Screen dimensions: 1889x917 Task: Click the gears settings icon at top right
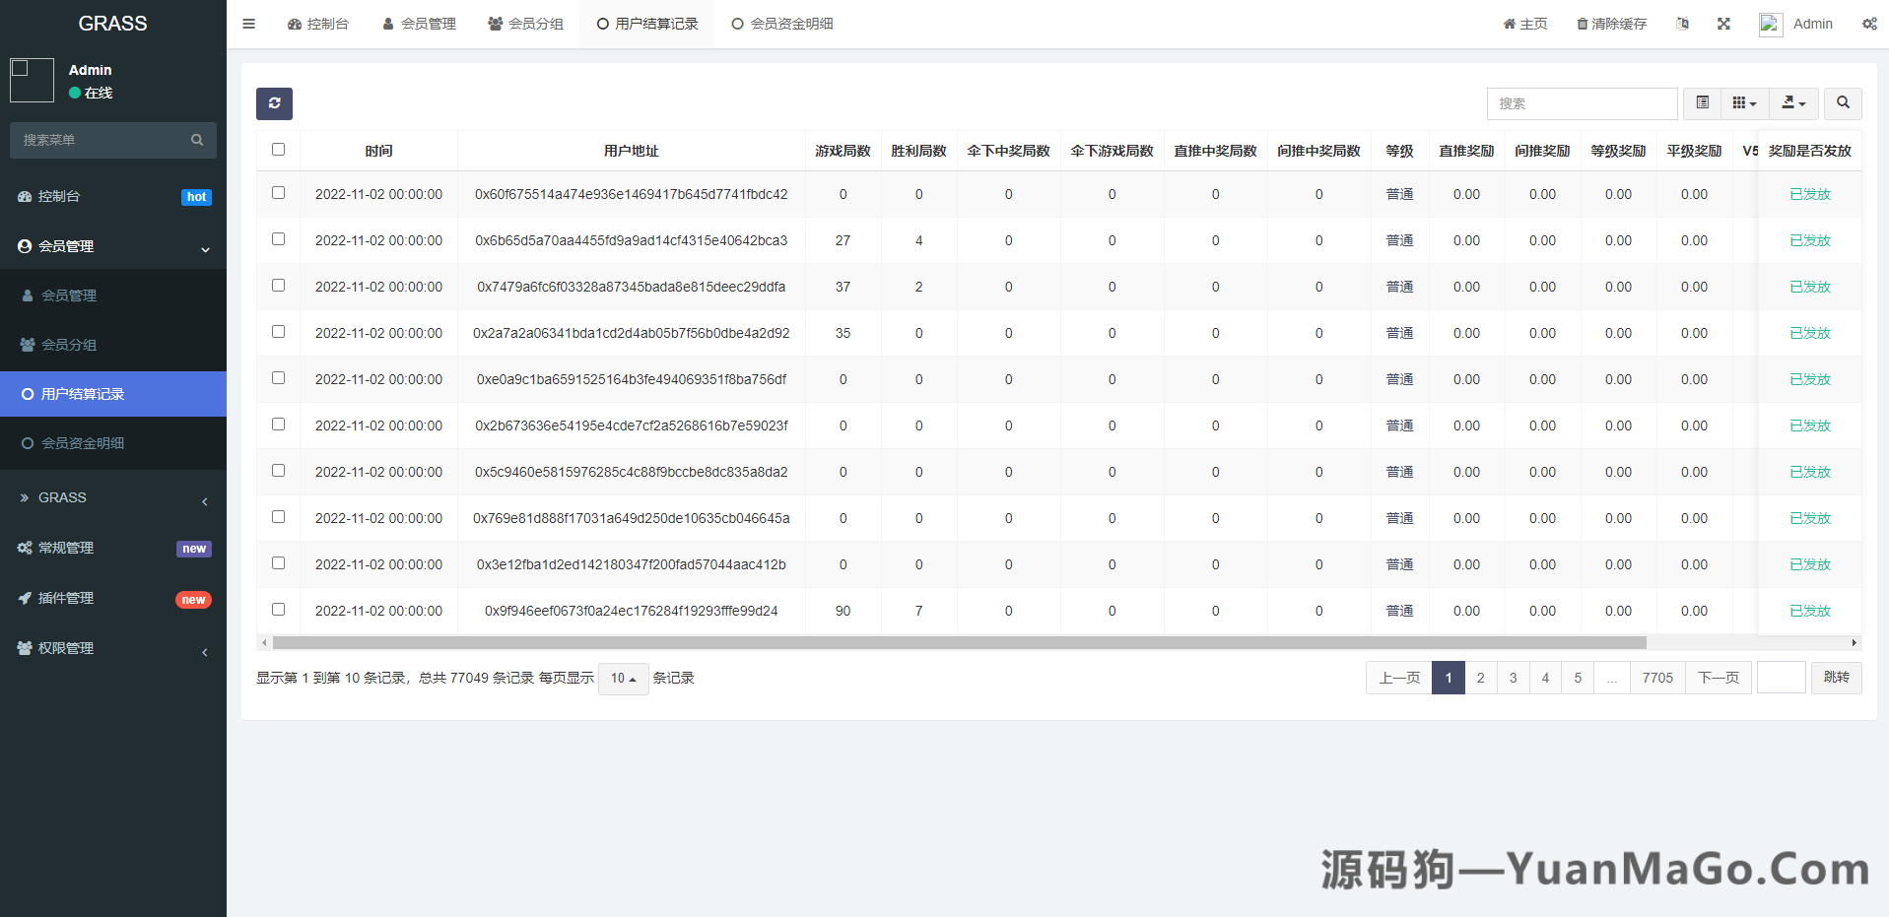pos(1869,23)
